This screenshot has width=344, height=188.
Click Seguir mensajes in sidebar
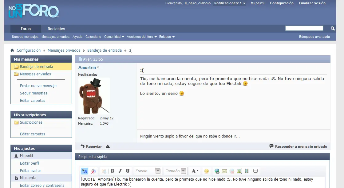tap(34, 93)
